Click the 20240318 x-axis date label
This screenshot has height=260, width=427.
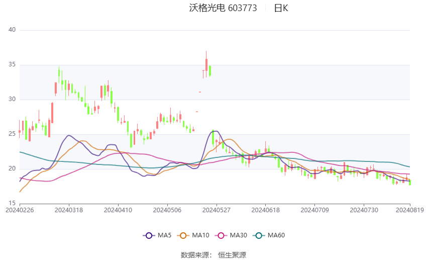pyautogui.click(x=69, y=210)
